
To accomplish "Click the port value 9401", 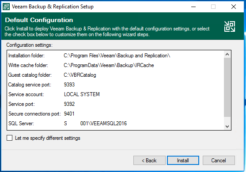I will pos(69,114).
